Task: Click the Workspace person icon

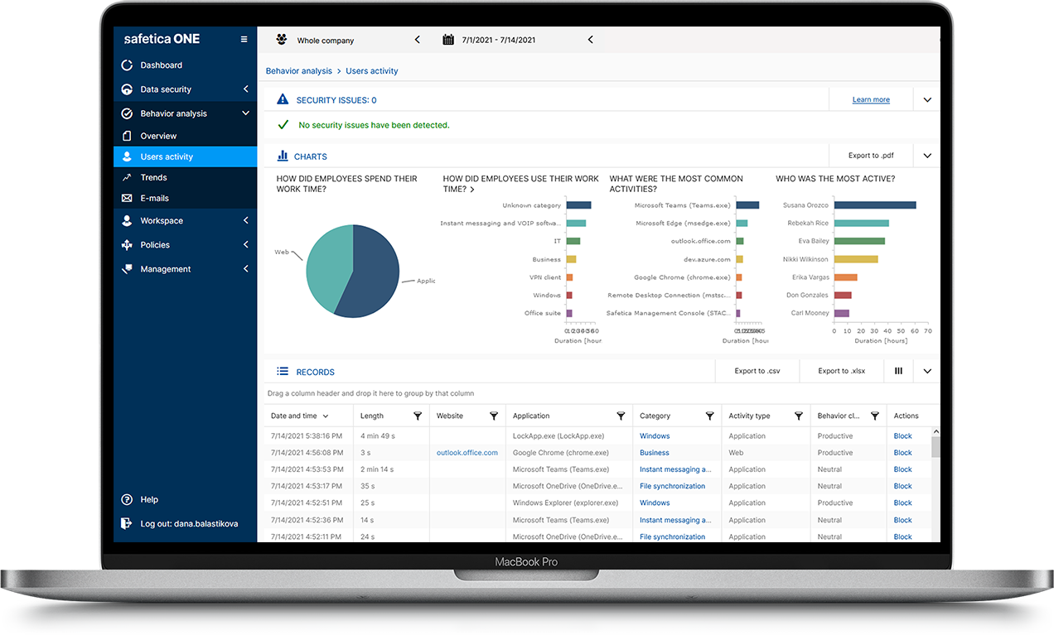Action: pyautogui.click(x=127, y=221)
